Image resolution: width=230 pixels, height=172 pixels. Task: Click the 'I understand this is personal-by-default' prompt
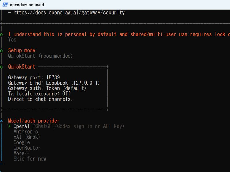point(119,34)
